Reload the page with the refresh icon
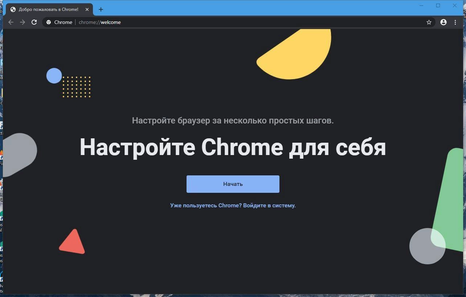 [34, 22]
